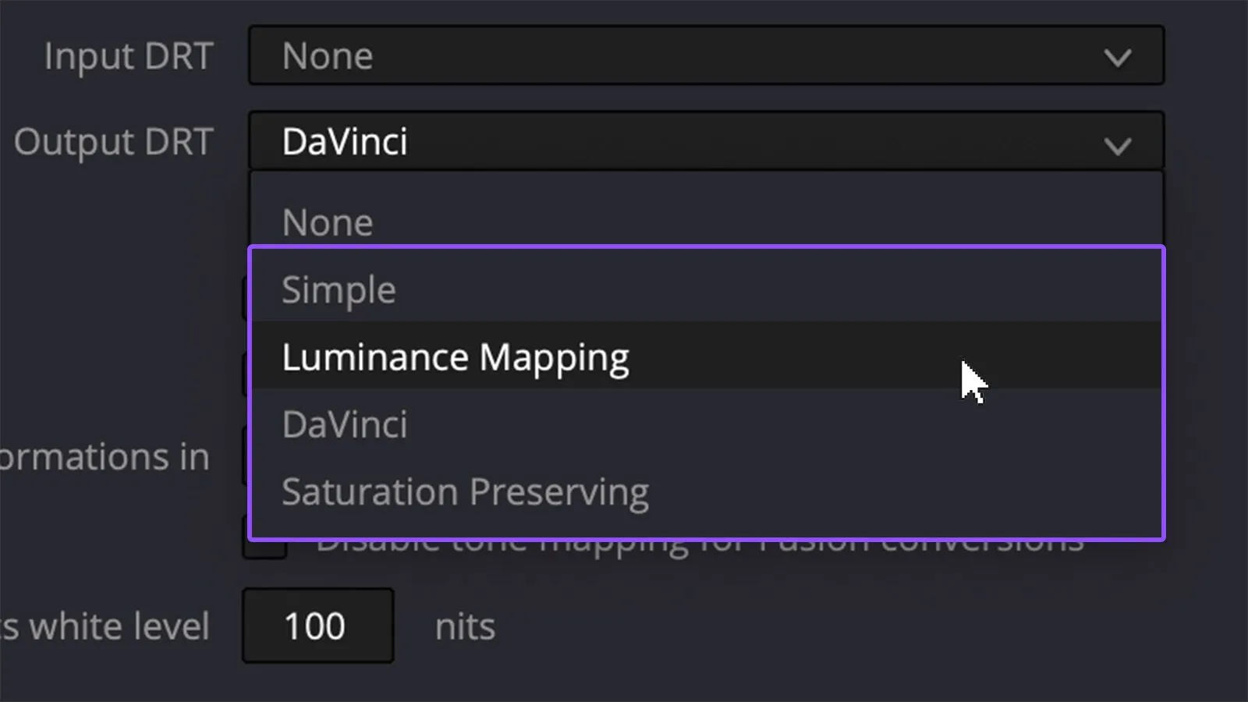Click the Input DRT chevron arrow
This screenshot has width=1248, height=702.
click(1118, 58)
